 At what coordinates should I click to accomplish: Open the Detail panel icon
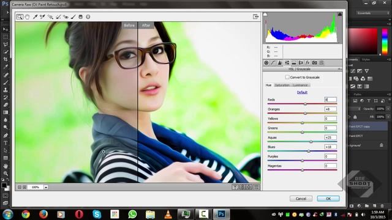click(x=280, y=62)
